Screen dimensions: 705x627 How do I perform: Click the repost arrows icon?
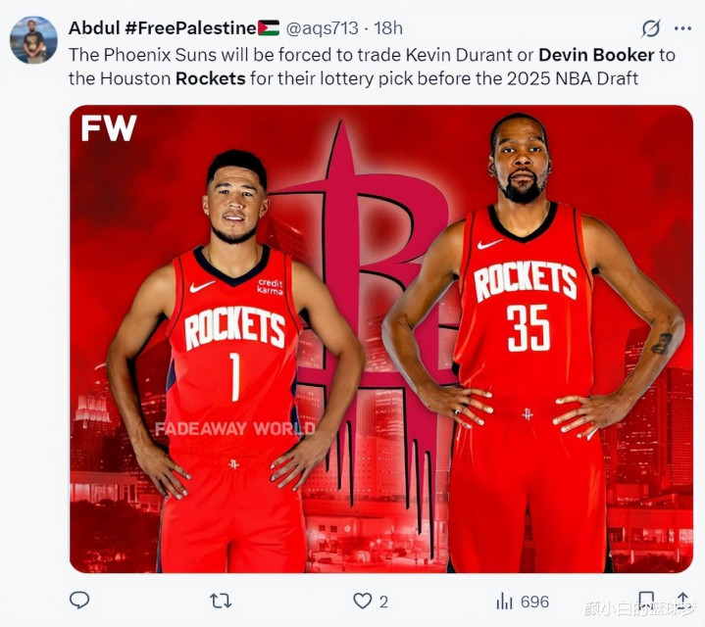coord(221,601)
